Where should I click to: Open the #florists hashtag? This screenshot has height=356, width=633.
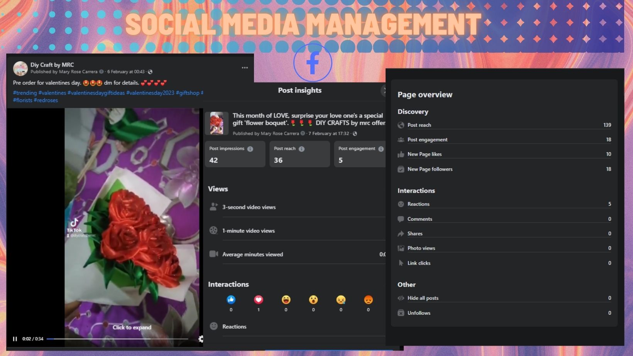[x=23, y=100]
